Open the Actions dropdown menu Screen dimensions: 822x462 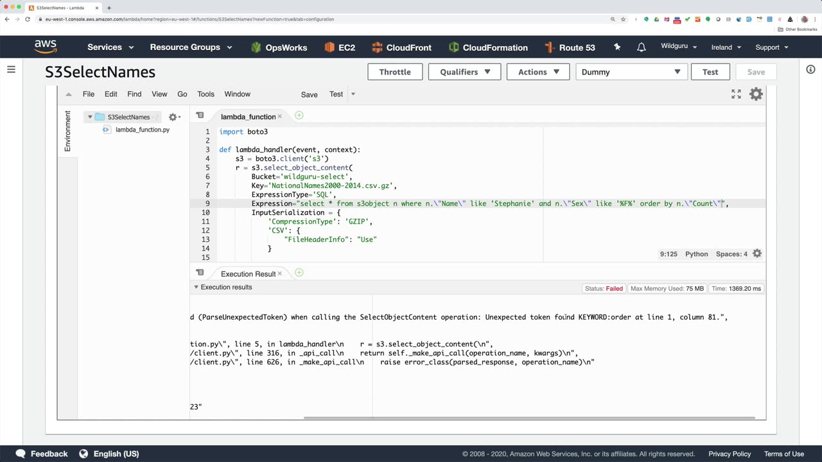coord(539,72)
